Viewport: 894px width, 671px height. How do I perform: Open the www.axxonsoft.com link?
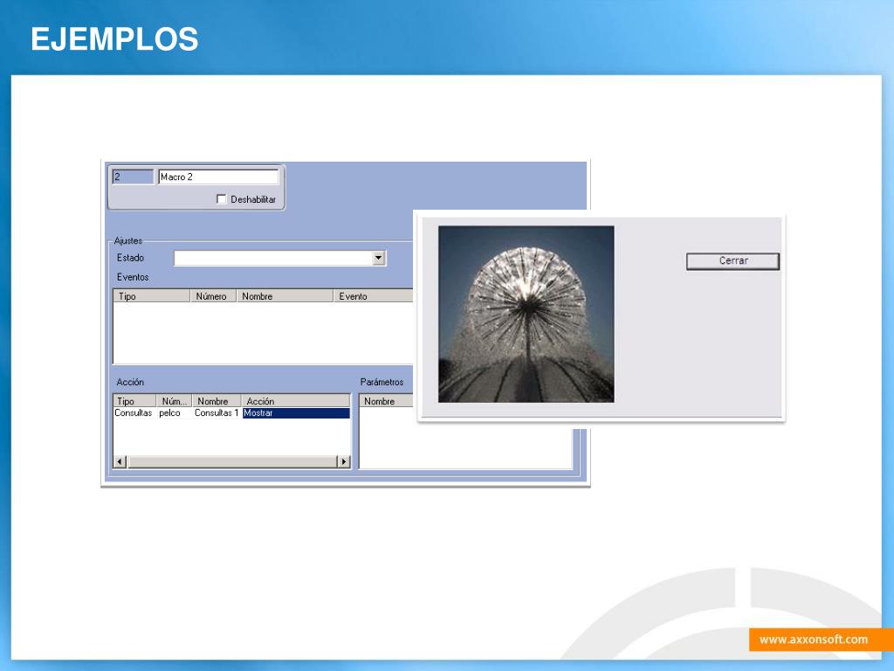click(x=814, y=640)
